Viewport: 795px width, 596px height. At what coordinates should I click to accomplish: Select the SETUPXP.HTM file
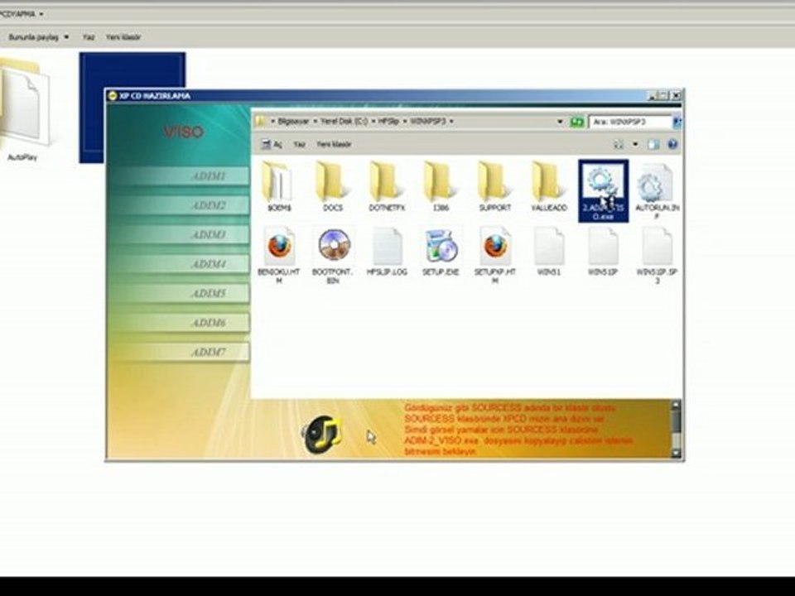tap(495, 255)
